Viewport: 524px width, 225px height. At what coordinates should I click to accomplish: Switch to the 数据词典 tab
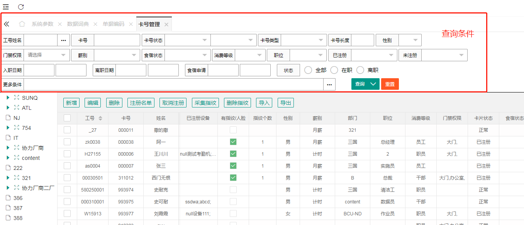(x=78, y=24)
